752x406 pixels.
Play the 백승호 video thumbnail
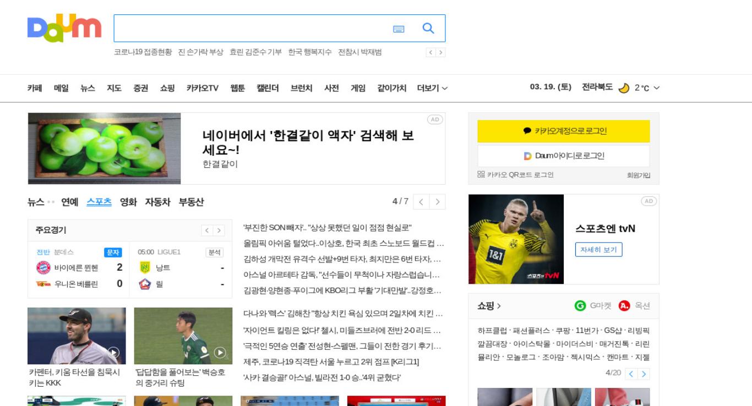click(183, 336)
